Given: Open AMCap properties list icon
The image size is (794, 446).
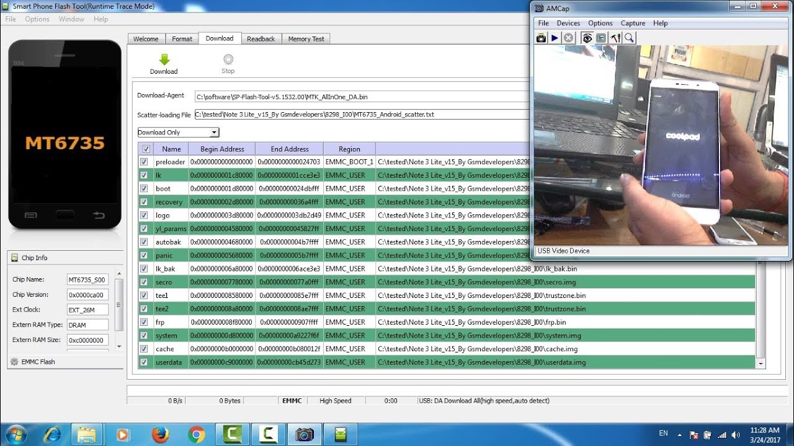Looking at the screenshot, I should click(x=601, y=38).
